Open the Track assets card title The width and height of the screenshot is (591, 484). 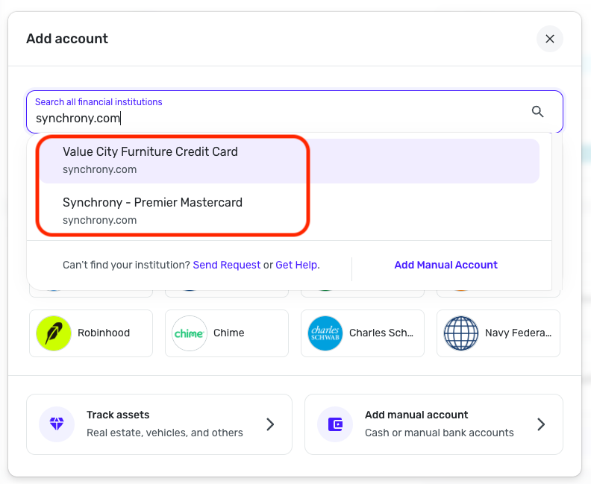(118, 415)
